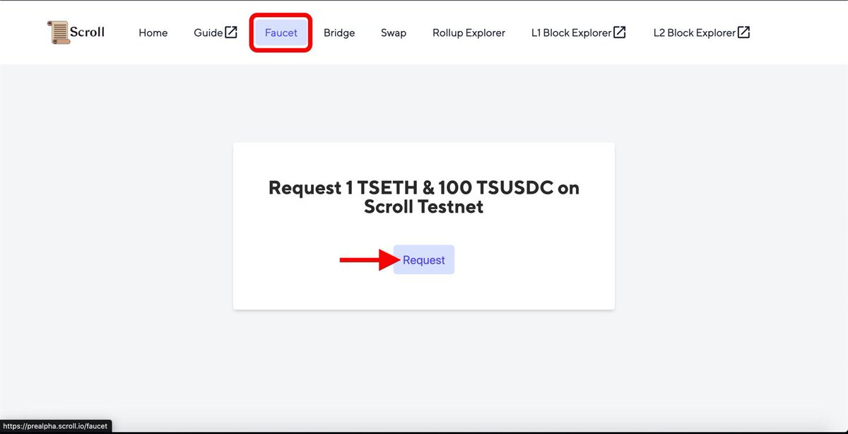This screenshot has width=848, height=434.
Task: Click the Request button
Action: (x=424, y=260)
